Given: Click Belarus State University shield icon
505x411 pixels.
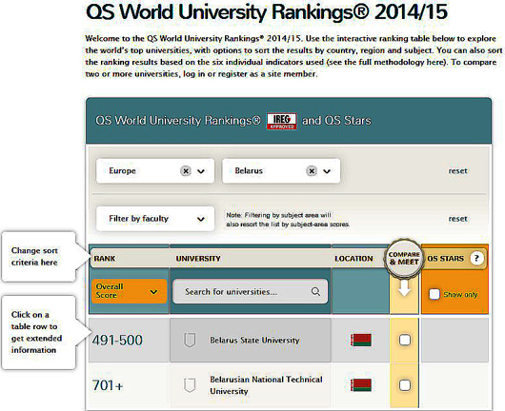Looking at the screenshot, I should [x=190, y=340].
